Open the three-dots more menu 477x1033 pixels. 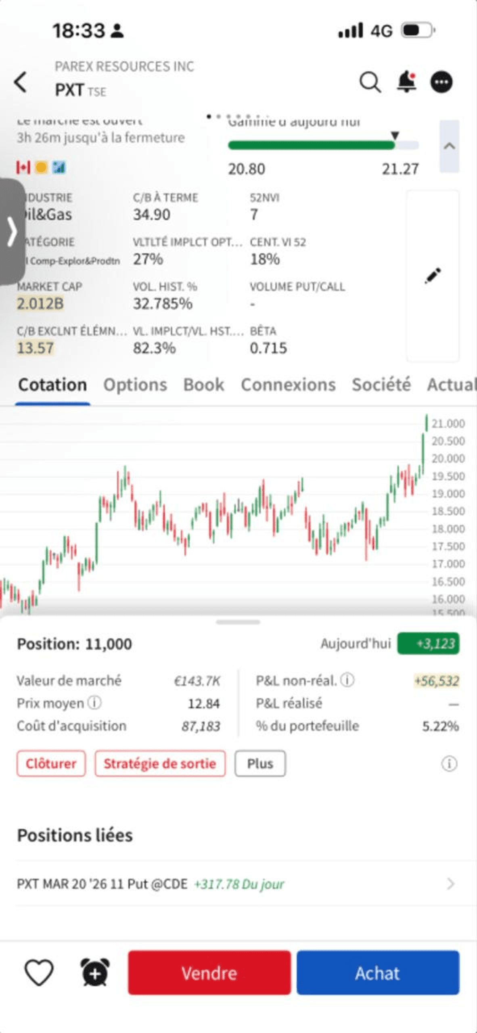[x=441, y=82]
